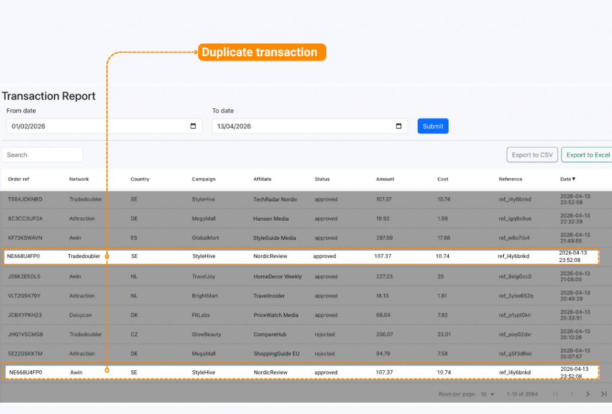612x414 pixels.
Task: Click the Export to Excel button
Action: pyautogui.click(x=587, y=155)
